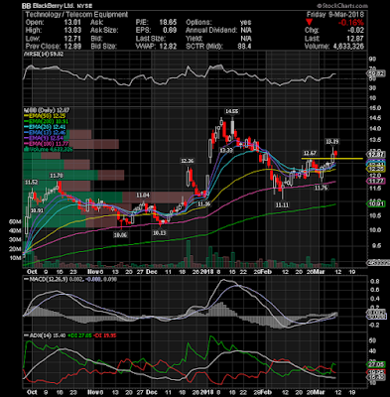Image resolution: width=390 pixels, height=397 pixels.
Task: Click the 11.52 price label near October
Action: [32, 183]
